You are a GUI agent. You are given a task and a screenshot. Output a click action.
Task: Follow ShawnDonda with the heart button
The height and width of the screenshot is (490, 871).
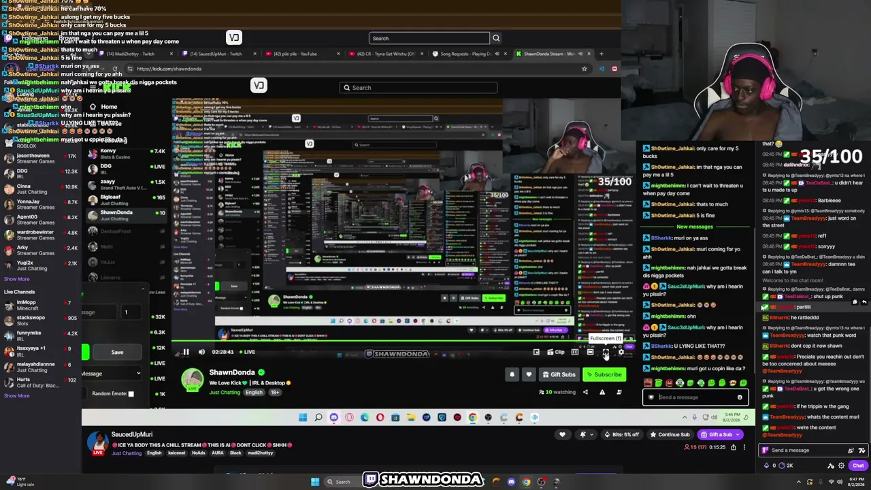(x=529, y=374)
